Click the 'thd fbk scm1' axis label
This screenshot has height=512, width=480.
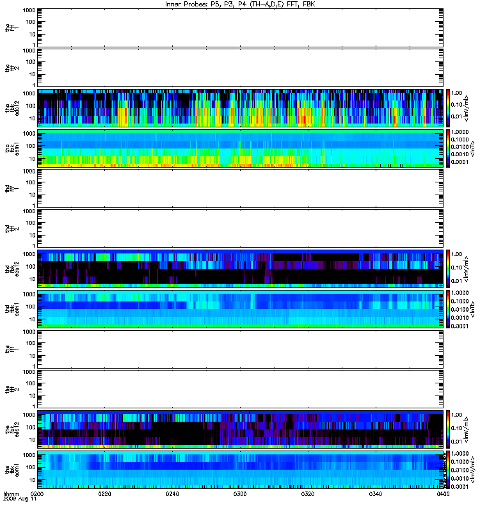[12, 309]
